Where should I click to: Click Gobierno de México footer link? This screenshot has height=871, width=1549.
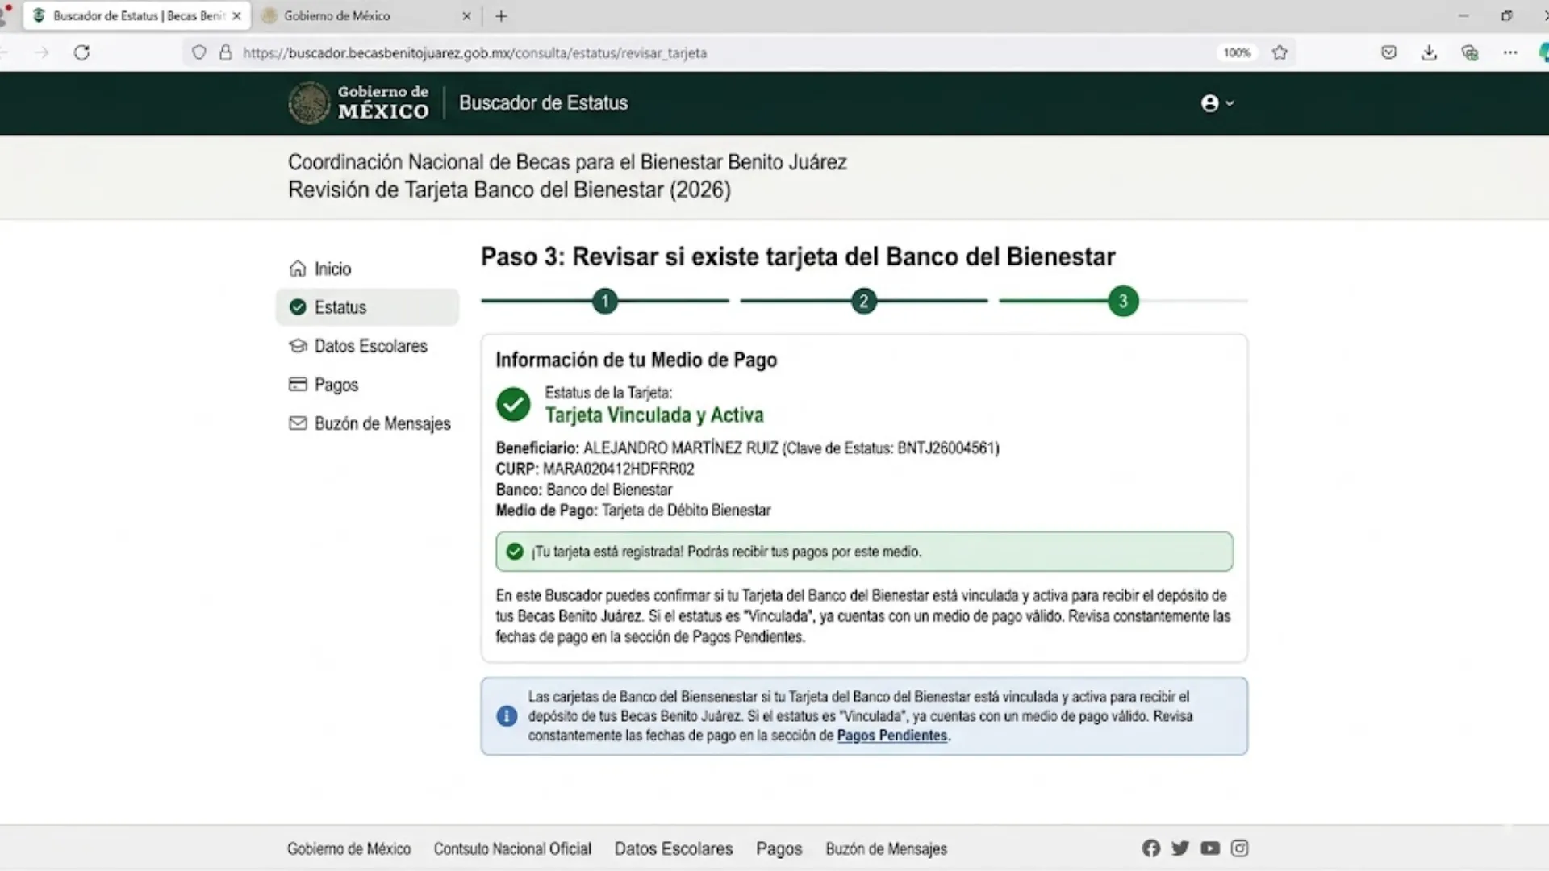[x=349, y=848]
